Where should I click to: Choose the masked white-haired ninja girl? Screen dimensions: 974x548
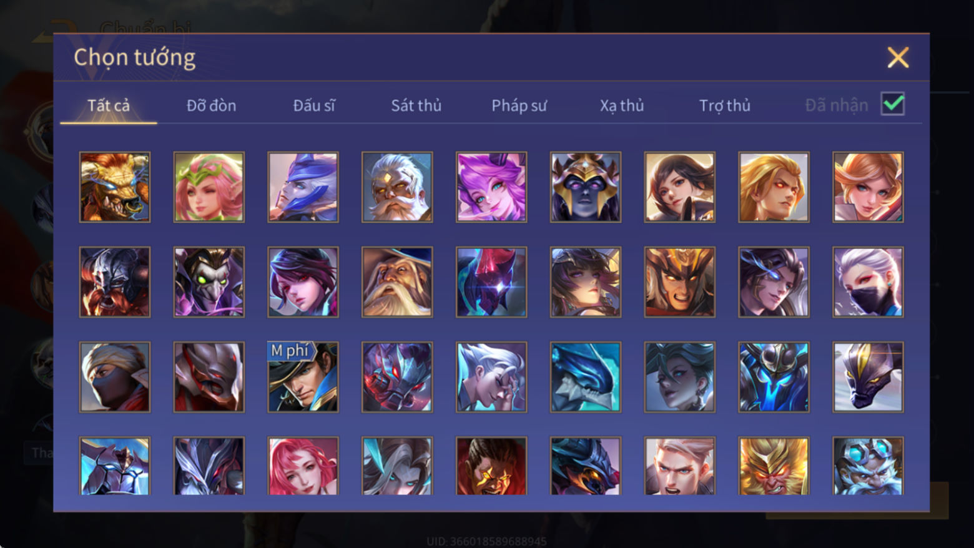click(x=868, y=282)
